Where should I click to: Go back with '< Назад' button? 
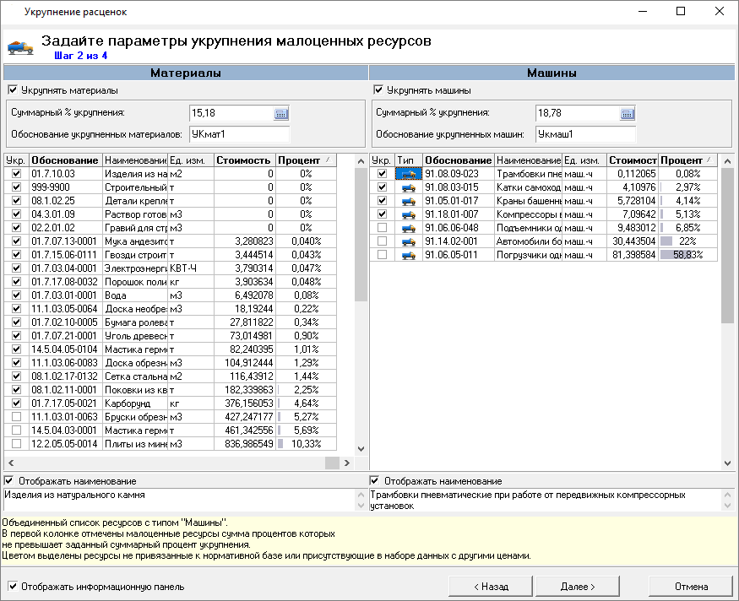click(x=491, y=587)
